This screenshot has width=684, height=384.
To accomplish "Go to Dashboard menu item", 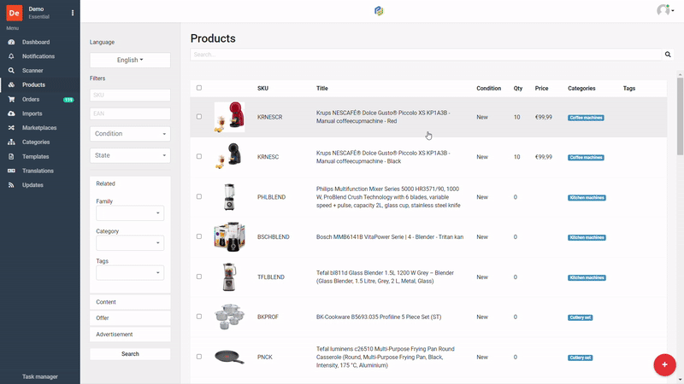I will 36,42.
